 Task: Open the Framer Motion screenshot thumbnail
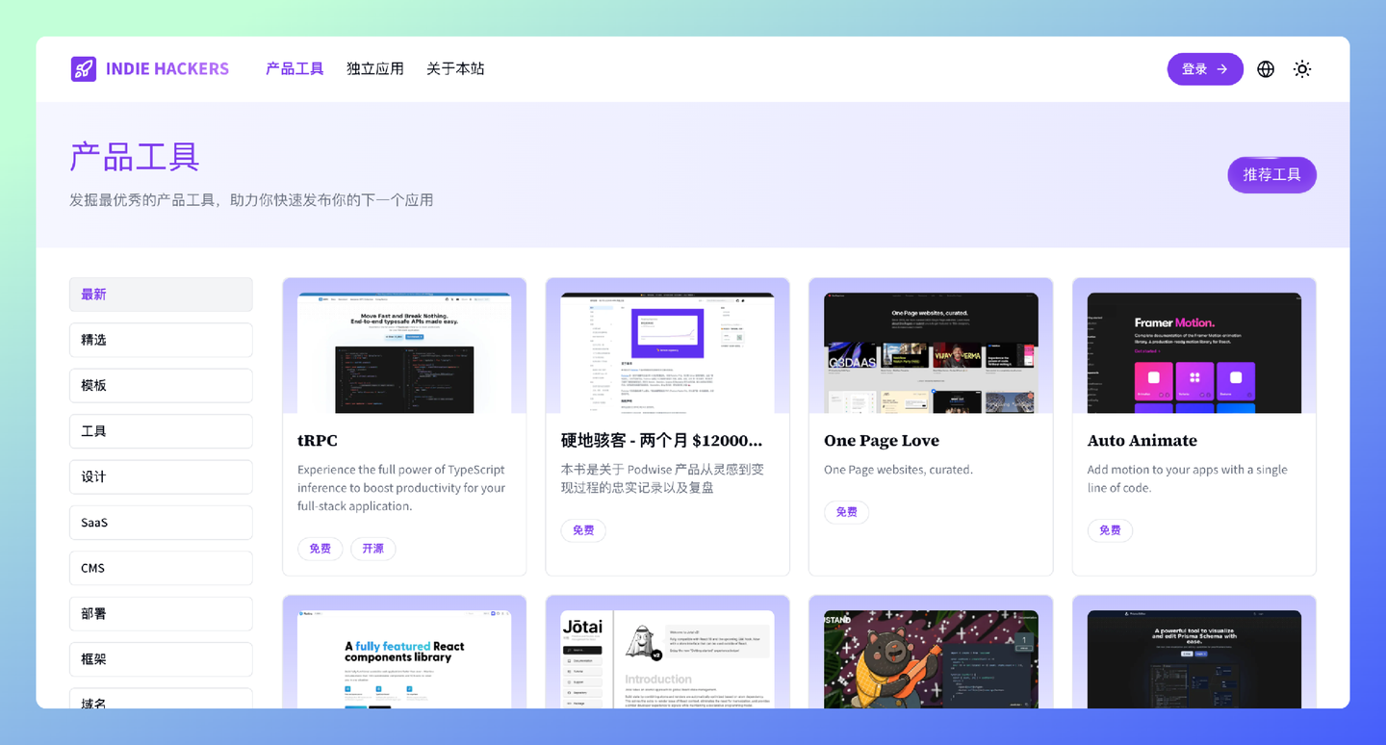point(1194,353)
